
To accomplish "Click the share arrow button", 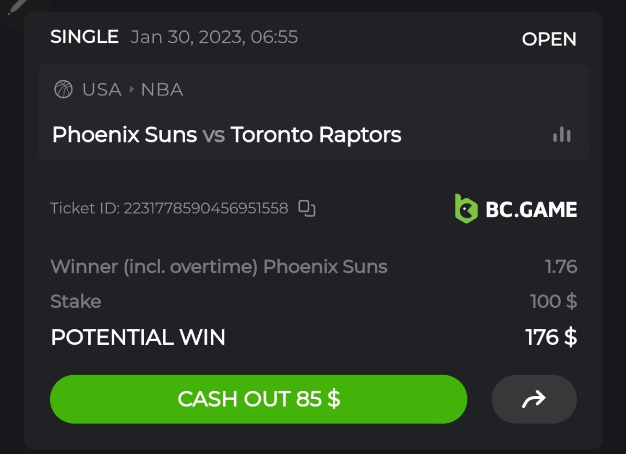I will pyautogui.click(x=534, y=399).
